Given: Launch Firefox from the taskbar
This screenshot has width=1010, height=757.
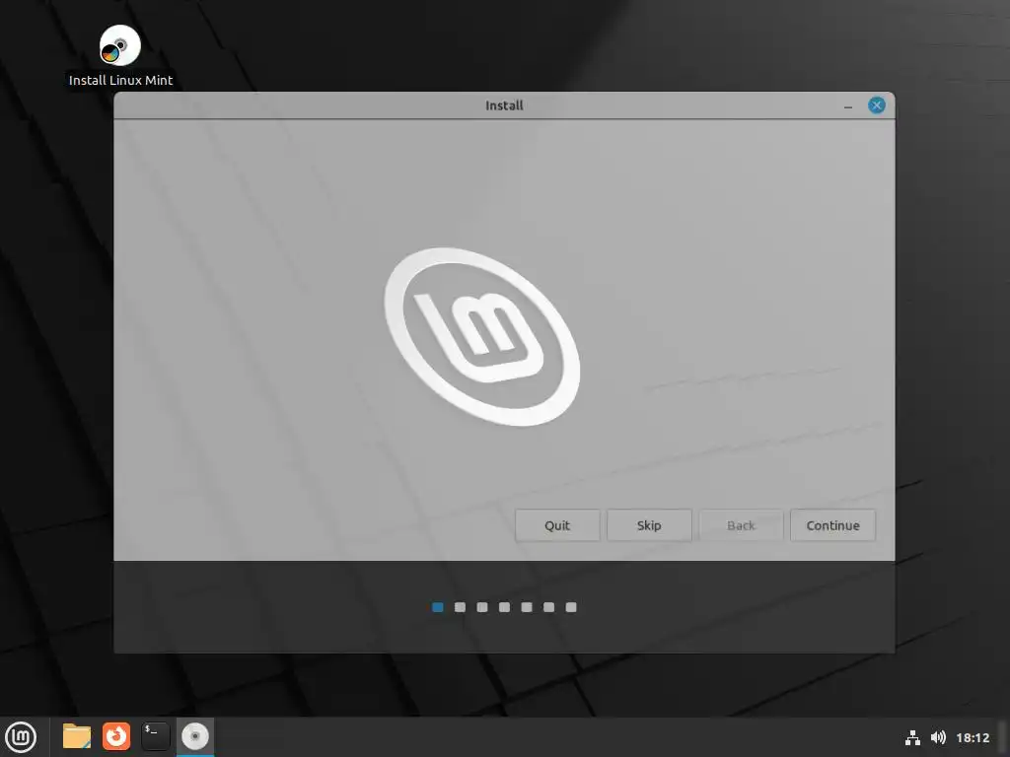Looking at the screenshot, I should (x=116, y=736).
